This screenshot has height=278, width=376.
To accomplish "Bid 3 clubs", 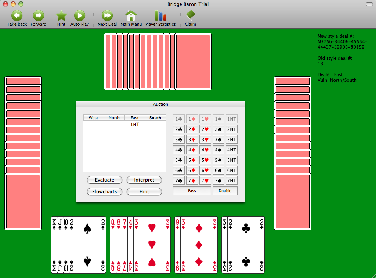I will pyautogui.click(x=179, y=140).
